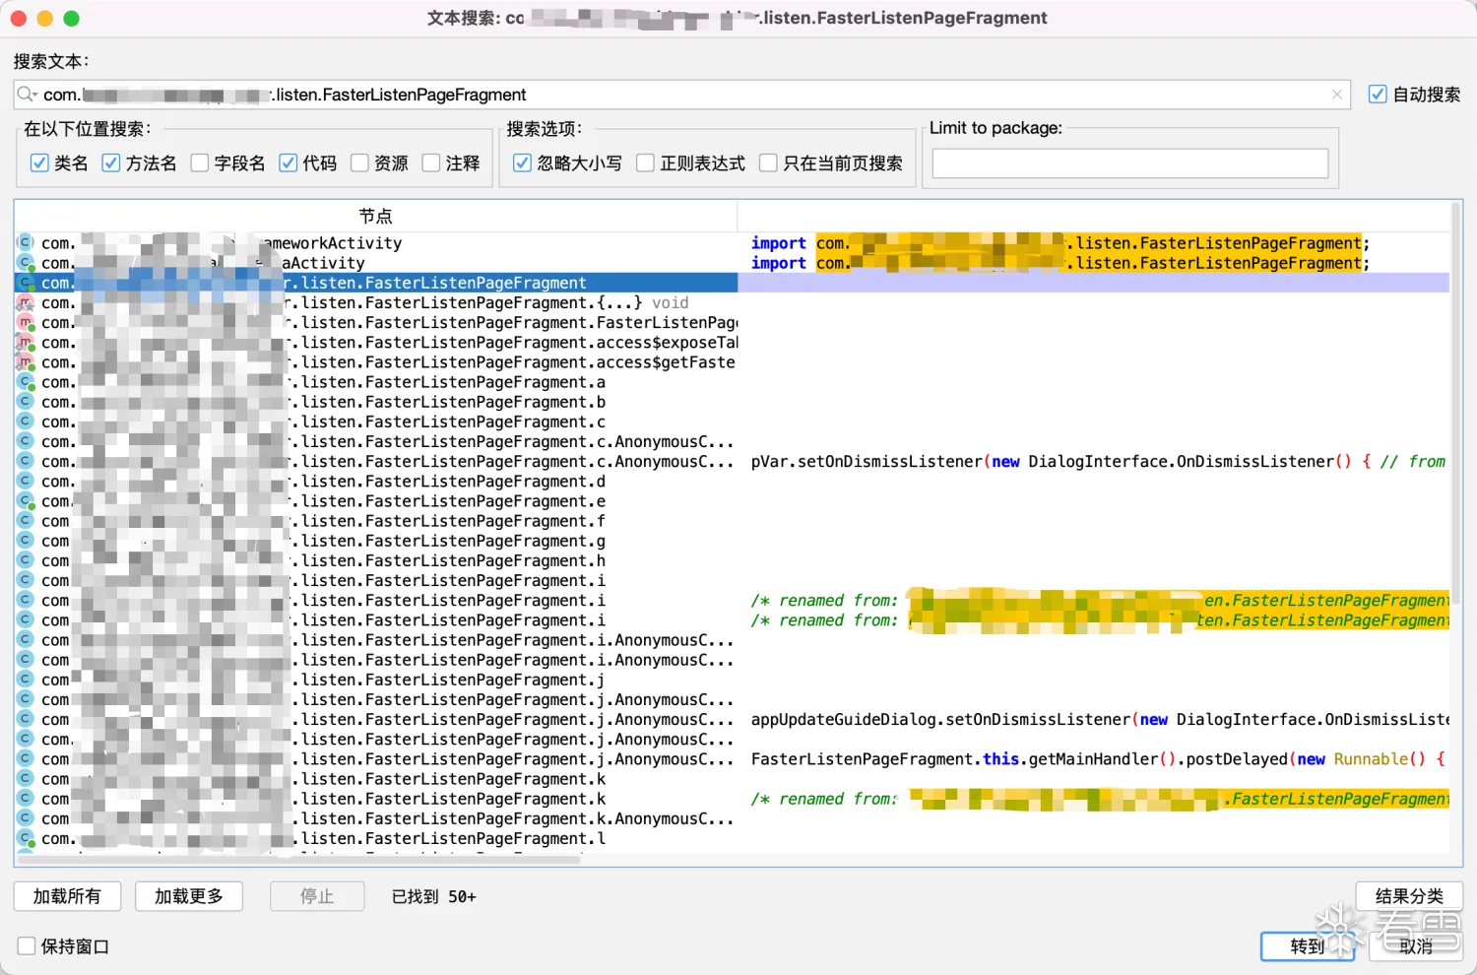Toggle the 代码 code checkbox
The image size is (1477, 975).
pyautogui.click(x=289, y=162)
